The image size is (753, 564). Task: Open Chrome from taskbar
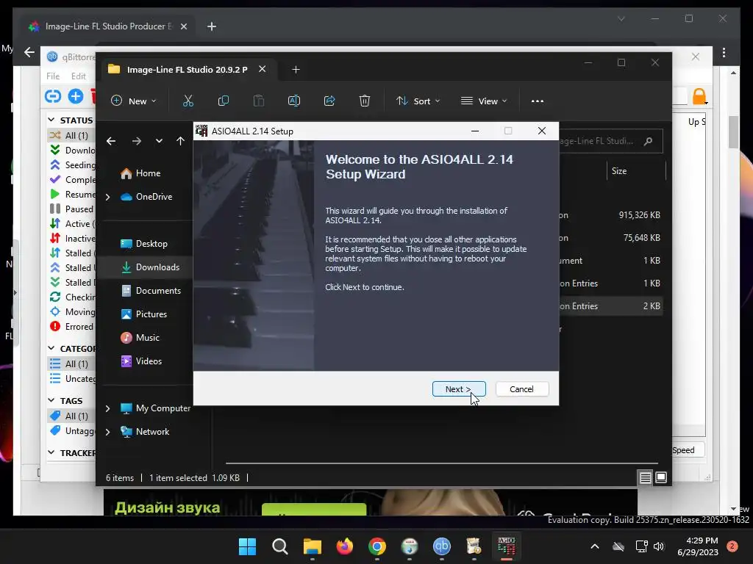tap(377, 546)
